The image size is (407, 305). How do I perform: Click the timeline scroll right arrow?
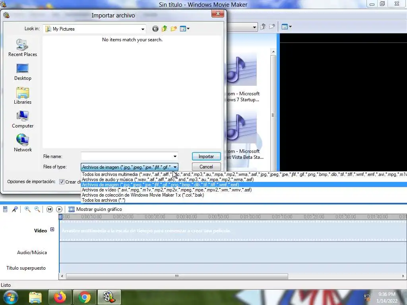click(404, 276)
